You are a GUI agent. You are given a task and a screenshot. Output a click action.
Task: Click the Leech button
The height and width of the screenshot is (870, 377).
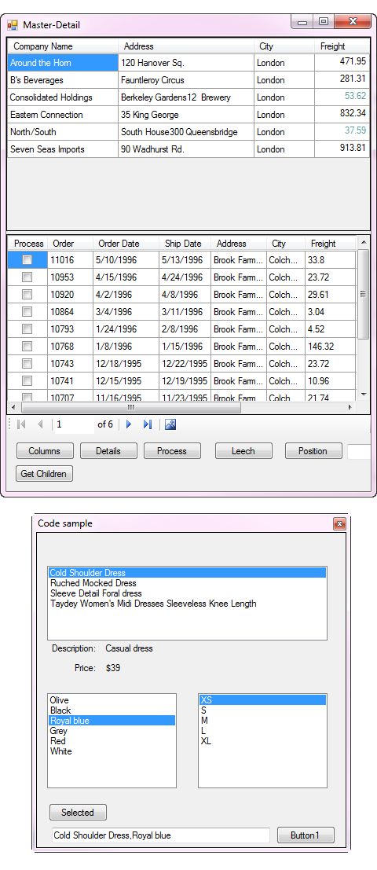coord(243,451)
